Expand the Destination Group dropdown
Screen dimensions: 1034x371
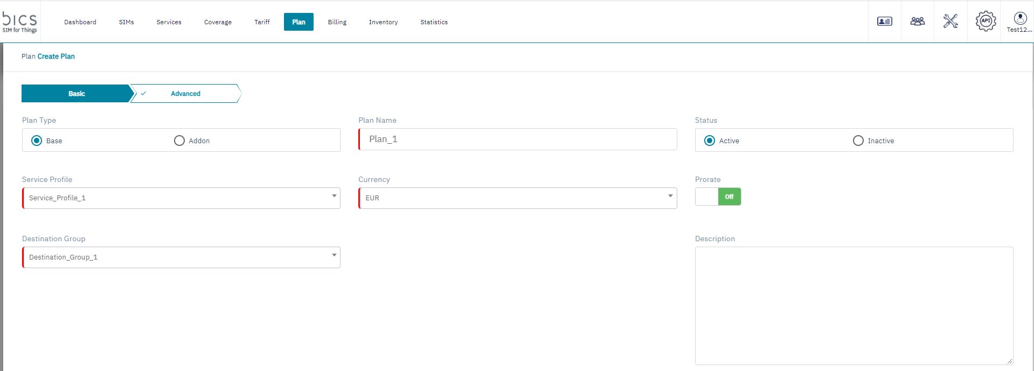coord(181,257)
